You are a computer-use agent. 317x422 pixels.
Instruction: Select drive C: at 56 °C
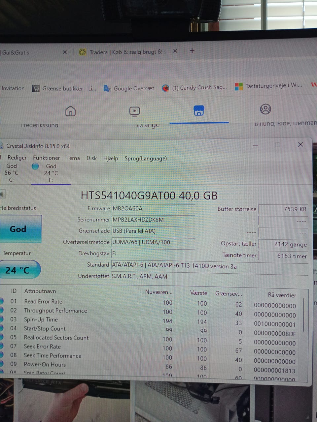(x=12, y=173)
